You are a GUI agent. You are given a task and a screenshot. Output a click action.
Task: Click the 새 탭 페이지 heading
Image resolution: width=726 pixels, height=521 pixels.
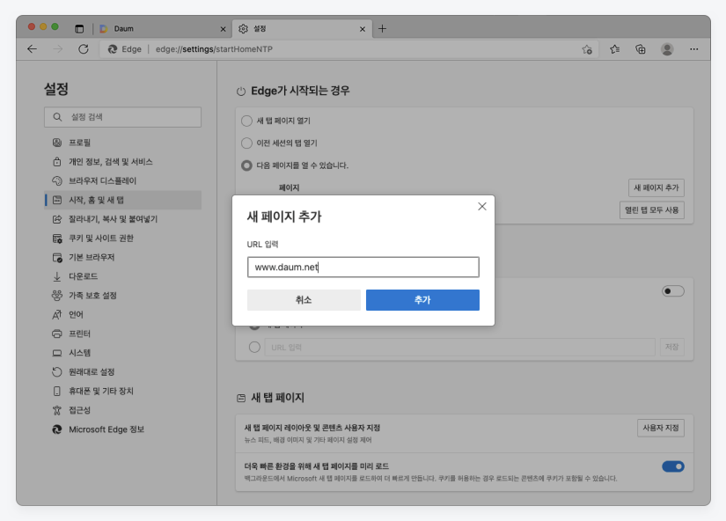tap(277, 398)
